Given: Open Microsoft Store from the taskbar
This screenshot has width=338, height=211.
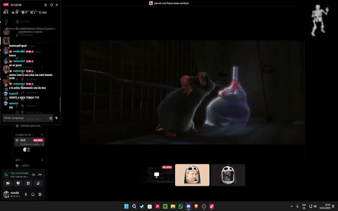Looking at the screenshot, I should tap(150, 207).
